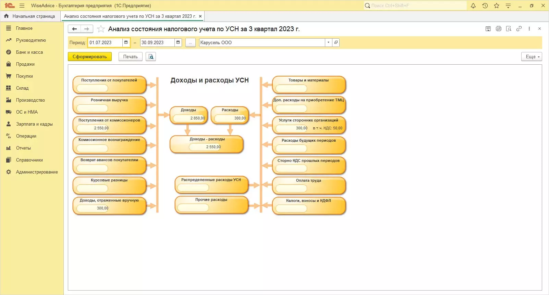Image resolution: width=549 pixels, height=295 pixels.
Task: Open the Доходы total block
Action: 189,115
